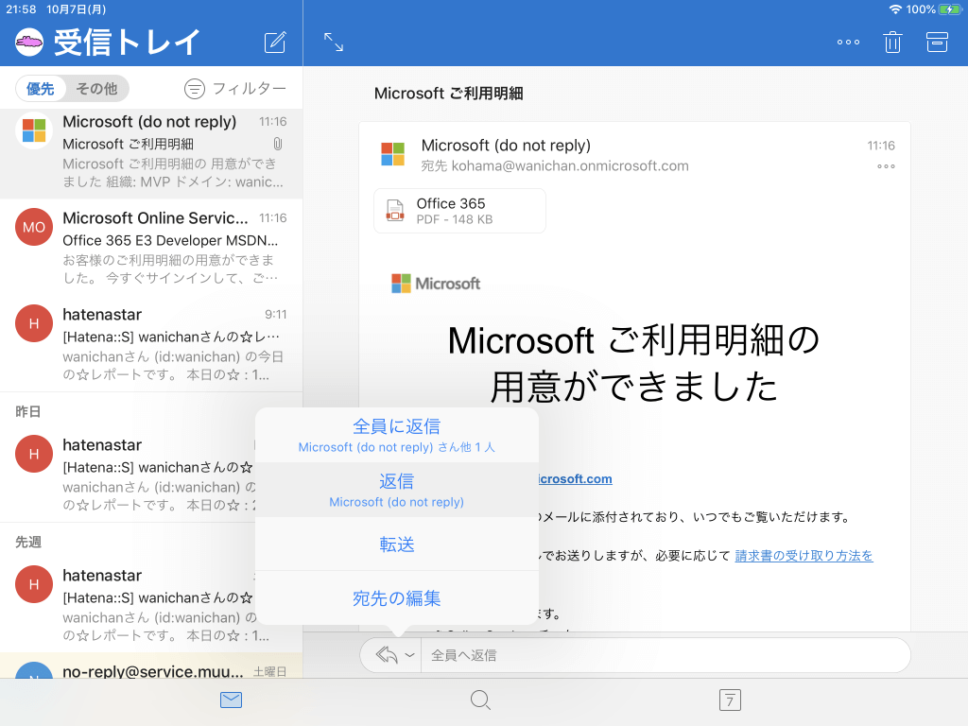Tap the sender name in message header
968x726 pixels.
(x=506, y=146)
